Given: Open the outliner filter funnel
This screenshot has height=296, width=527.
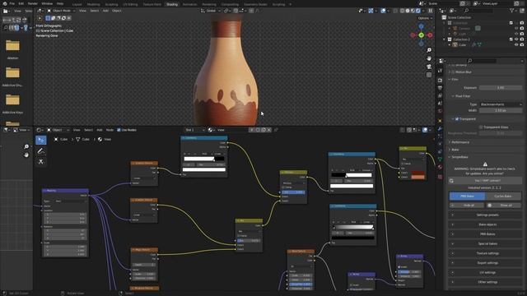Looking at the screenshot, I should [x=512, y=11].
